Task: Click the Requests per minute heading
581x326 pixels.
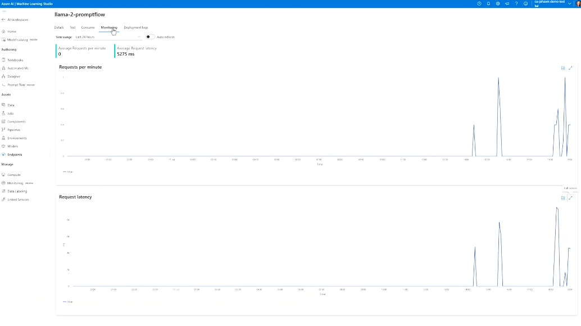Action: click(x=80, y=67)
